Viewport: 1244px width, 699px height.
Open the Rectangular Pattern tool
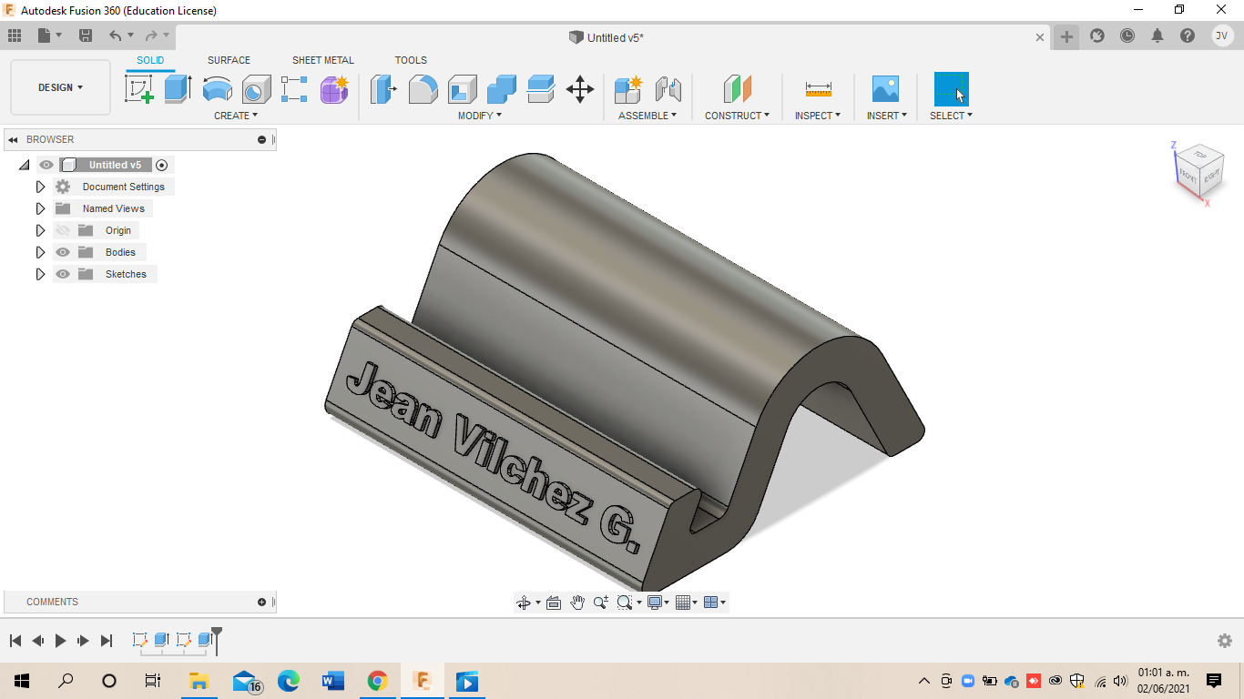point(294,89)
